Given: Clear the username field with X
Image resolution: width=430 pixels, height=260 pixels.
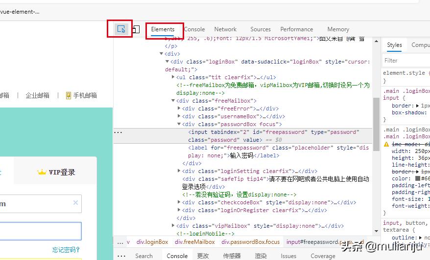Looking at the screenshot, I should (x=76, y=202).
